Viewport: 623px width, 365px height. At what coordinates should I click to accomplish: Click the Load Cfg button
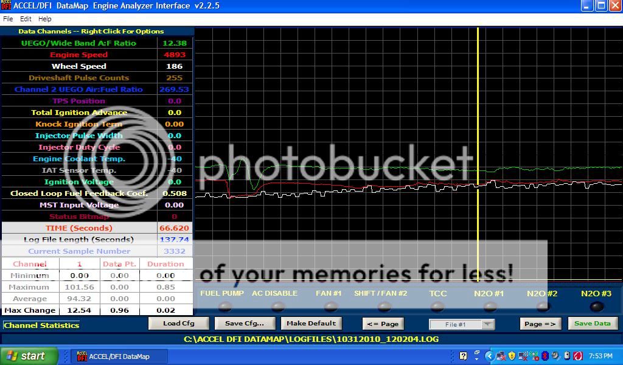179,323
